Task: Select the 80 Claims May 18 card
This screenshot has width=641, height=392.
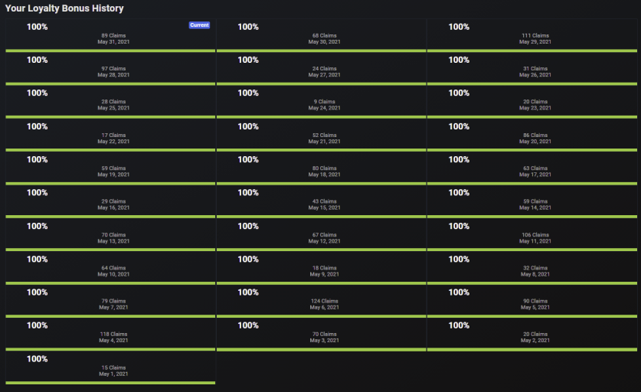Action: point(322,168)
